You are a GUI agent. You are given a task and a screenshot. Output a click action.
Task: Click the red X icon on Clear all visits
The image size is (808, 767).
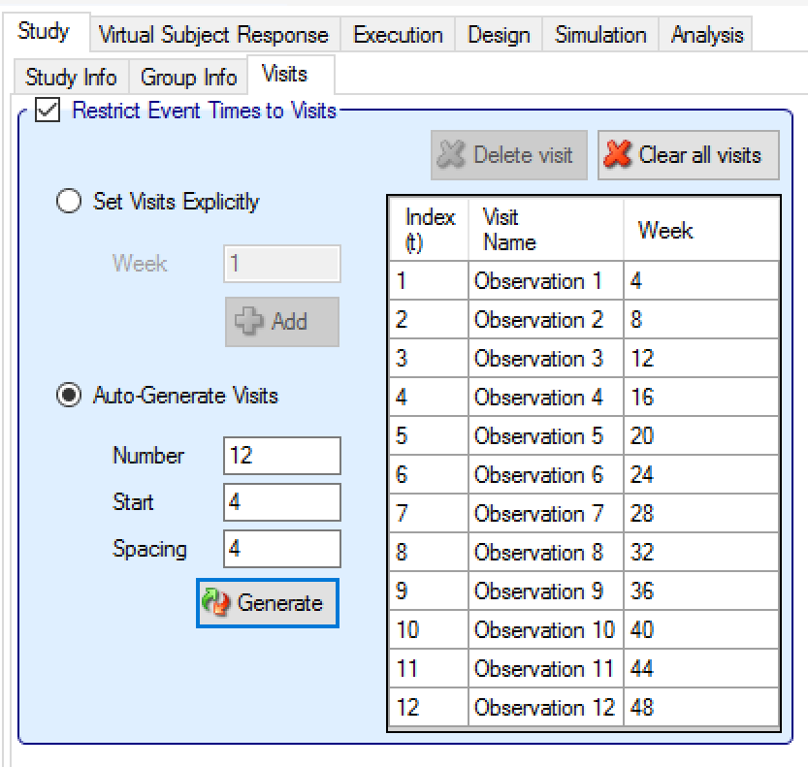[619, 155]
